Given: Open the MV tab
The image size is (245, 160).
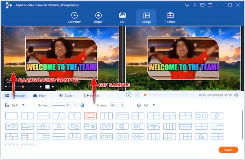Looking at the screenshot, I should pos(122,18).
